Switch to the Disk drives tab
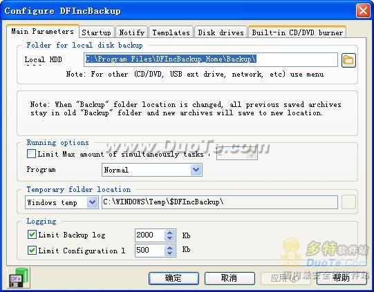This screenshot has width=374, height=292. pyautogui.click(x=221, y=32)
